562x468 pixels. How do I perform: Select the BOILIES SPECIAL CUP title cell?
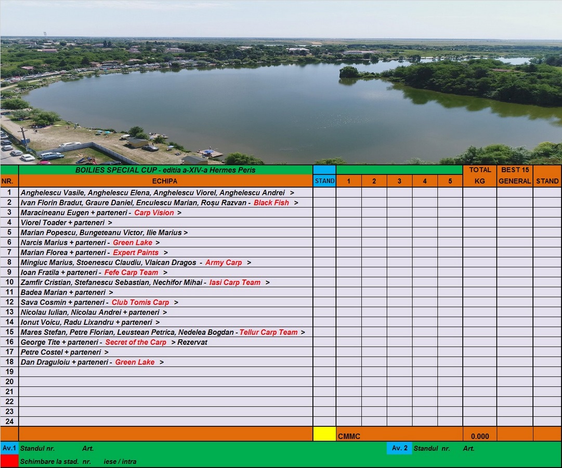(165, 170)
